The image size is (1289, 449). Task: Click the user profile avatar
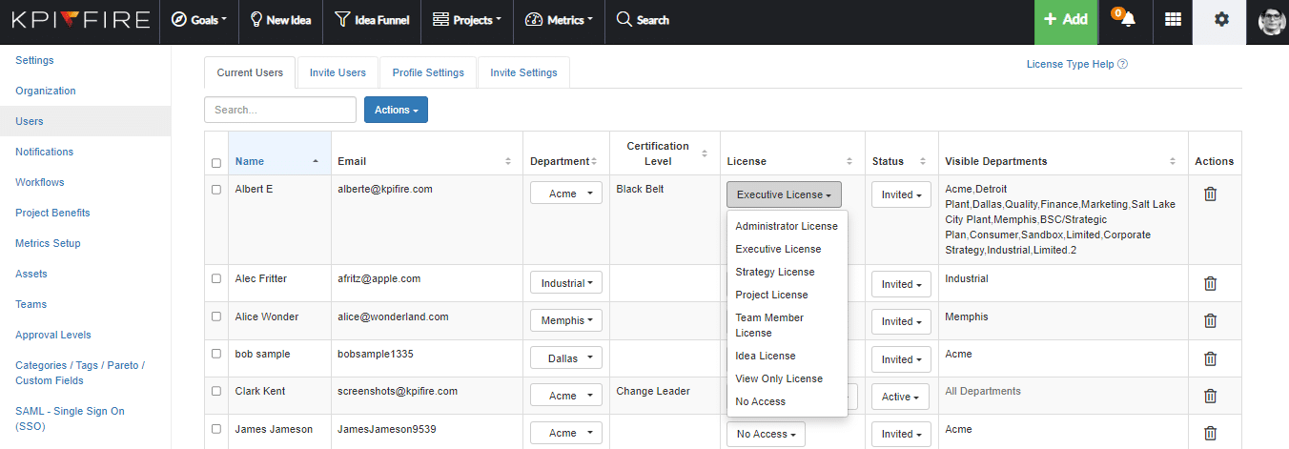pyautogui.click(x=1272, y=20)
